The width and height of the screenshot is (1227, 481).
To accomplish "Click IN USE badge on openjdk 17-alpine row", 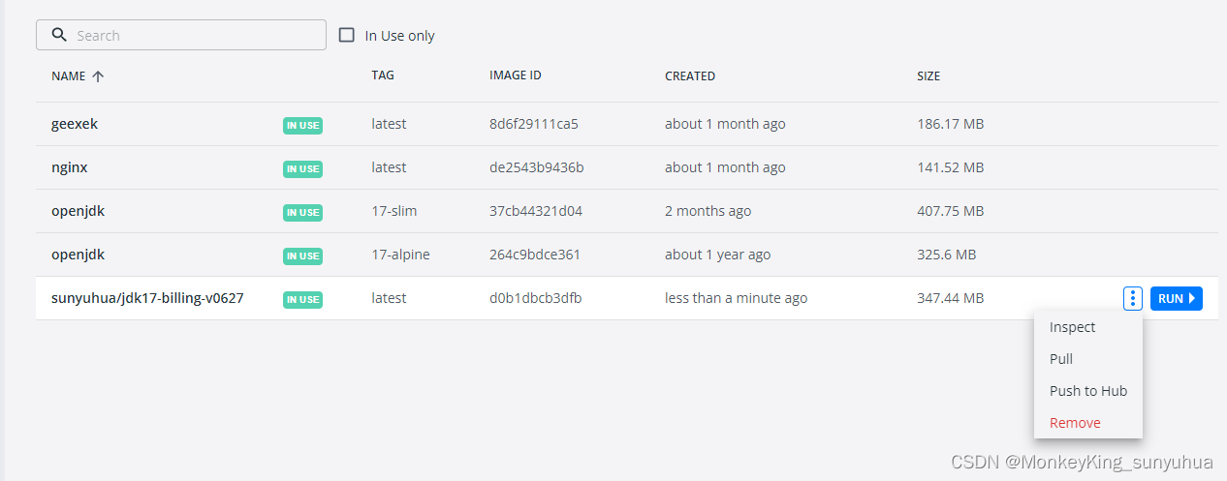I will pyautogui.click(x=302, y=256).
